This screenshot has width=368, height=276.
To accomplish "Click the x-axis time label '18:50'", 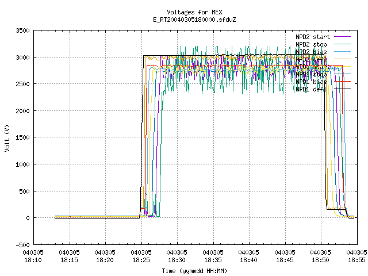I will [x=320, y=260].
